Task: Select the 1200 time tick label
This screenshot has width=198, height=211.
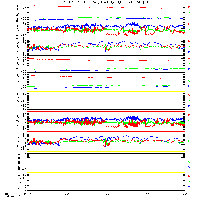Action: tap(185, 194)
